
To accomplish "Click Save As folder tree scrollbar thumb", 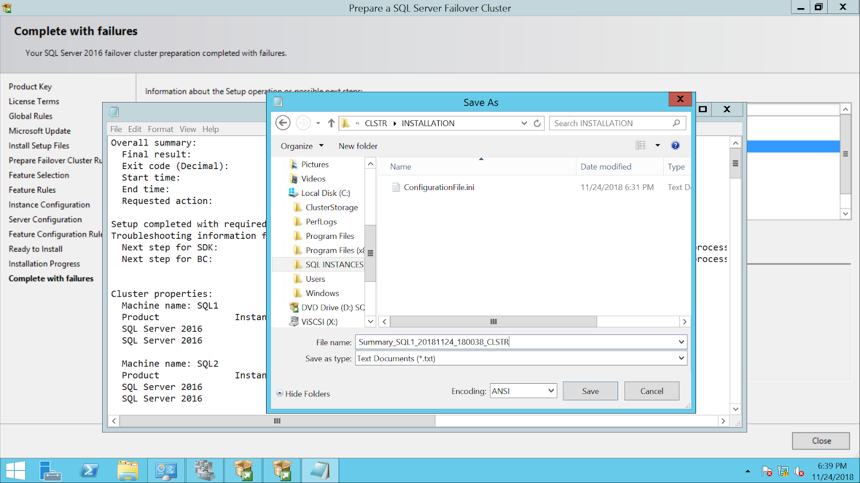I will click(370, 253).
